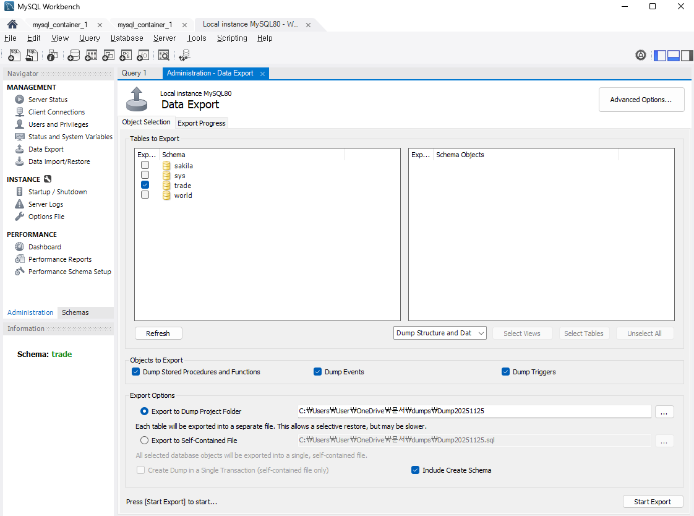
Task: Toggle Dump Stored Procedures and Functions
Action: pos(136,372)
